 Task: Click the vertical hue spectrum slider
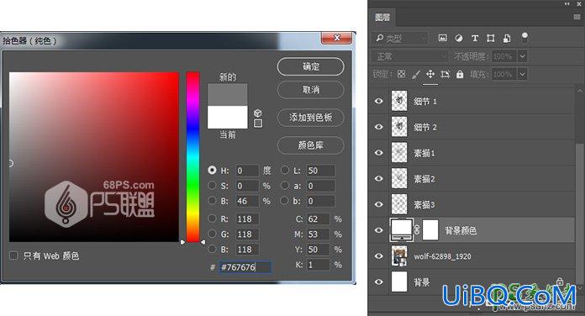click(x=192, y=156)
